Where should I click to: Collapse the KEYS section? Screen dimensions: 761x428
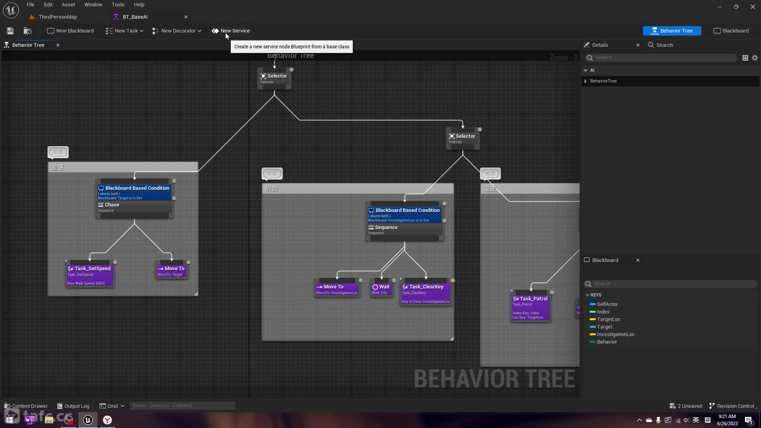[587, 295]
